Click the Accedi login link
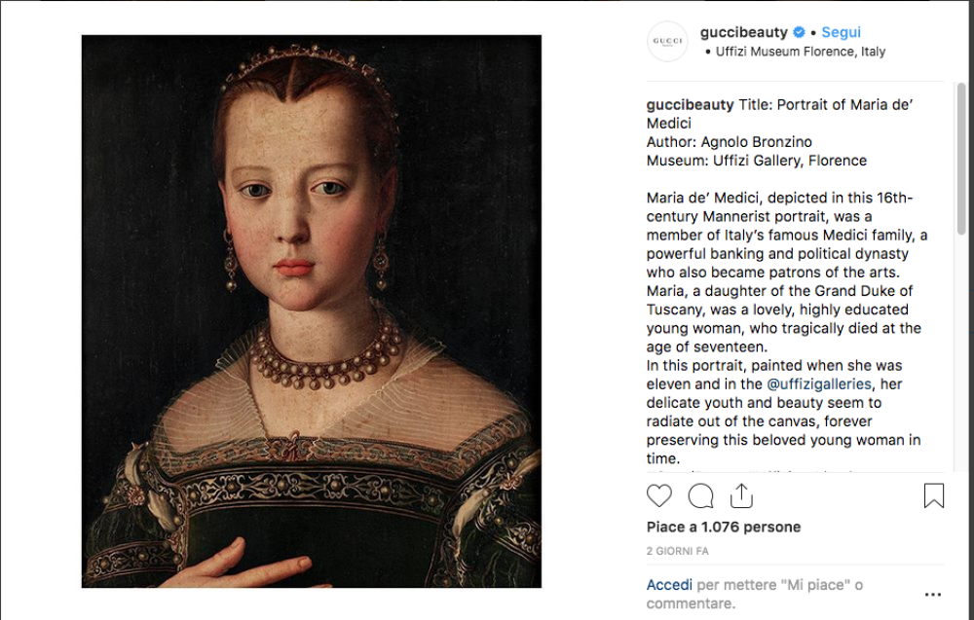Image resolution: width=974 pixels, height=620 pixels. click(669, 585)
